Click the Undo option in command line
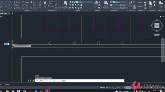The image size is (165, 92). [x=63, y=81]
